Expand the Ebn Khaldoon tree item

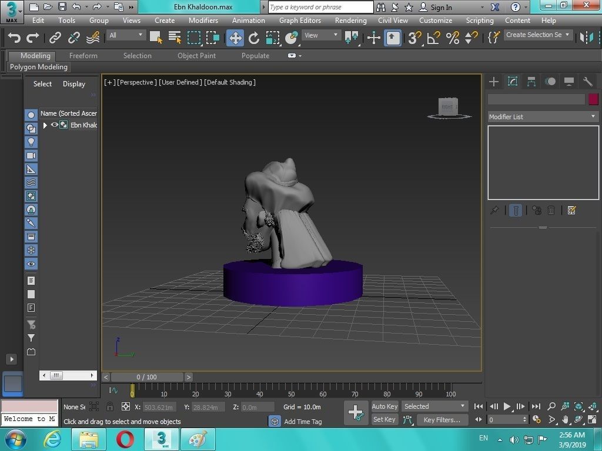pos(45,125)
